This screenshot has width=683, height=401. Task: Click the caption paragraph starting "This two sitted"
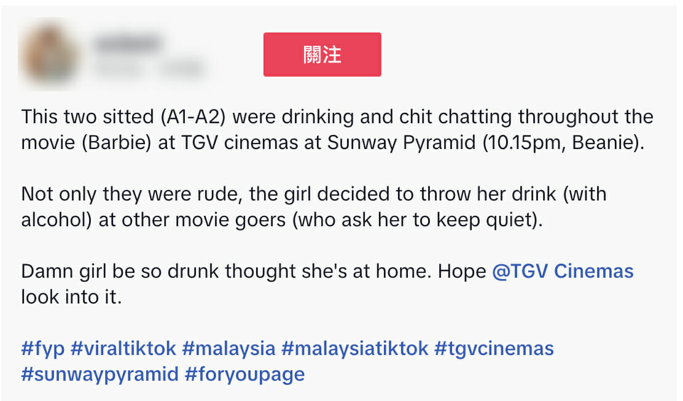(x=337, y=129)
